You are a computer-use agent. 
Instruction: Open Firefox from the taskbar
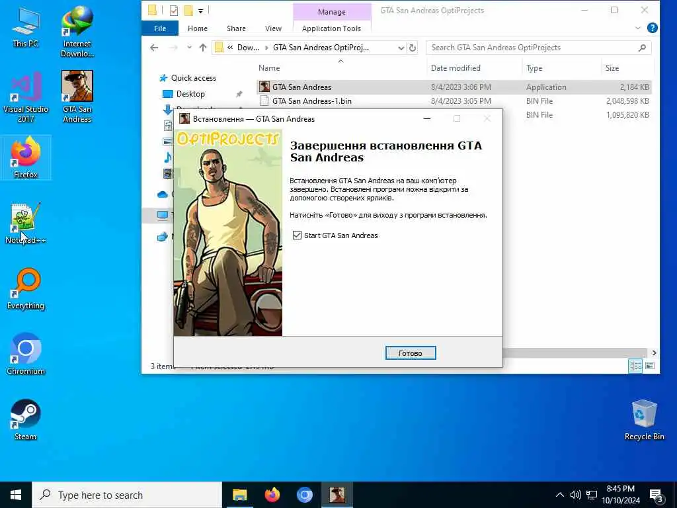pyautogui.click(x=272, y=495)
